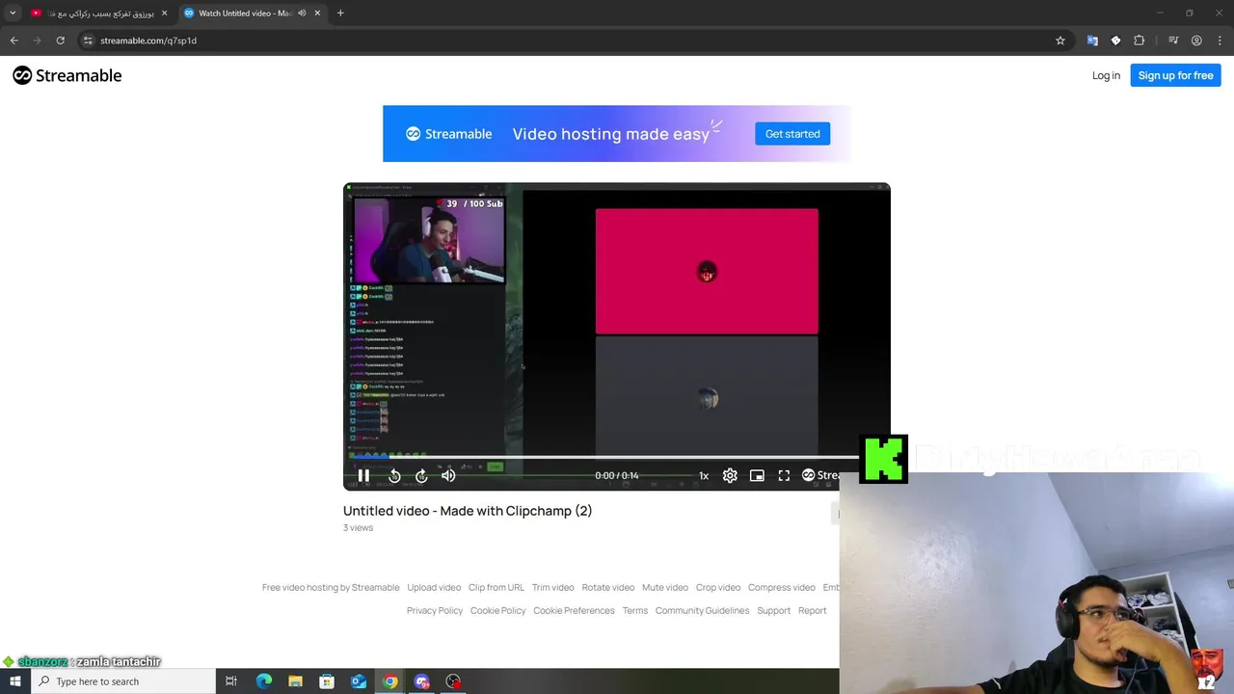The height and width of the screenshot is (694, 1234).
Task: Open the Cookie Policy link
Action: pyautogui.click(x=498, y=610)
